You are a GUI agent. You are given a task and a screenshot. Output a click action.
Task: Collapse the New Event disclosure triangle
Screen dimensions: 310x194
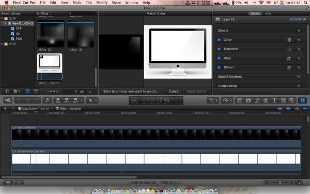(x=5, y=23)
